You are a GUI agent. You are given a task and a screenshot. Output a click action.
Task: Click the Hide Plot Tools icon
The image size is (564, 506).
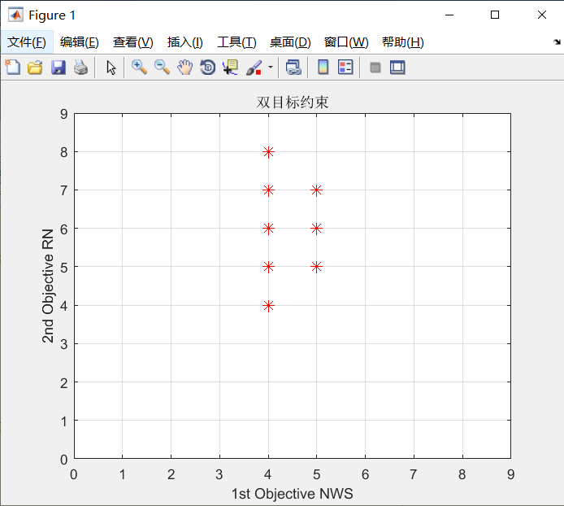[375, 68]
